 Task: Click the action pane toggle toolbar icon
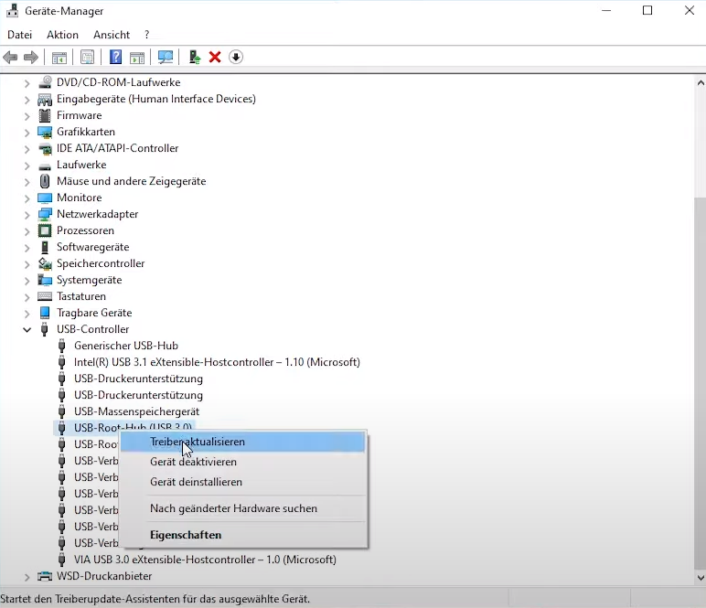(x=137, y=58)
